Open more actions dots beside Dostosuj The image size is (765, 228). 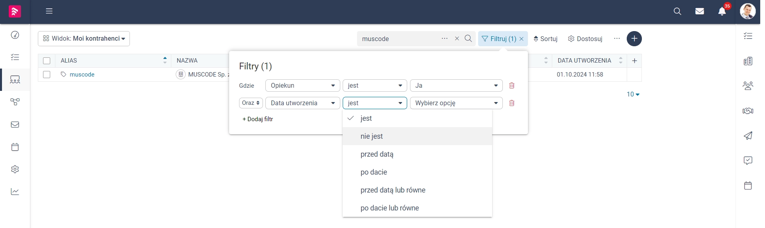pyautogui.click(x=617, y=39)
